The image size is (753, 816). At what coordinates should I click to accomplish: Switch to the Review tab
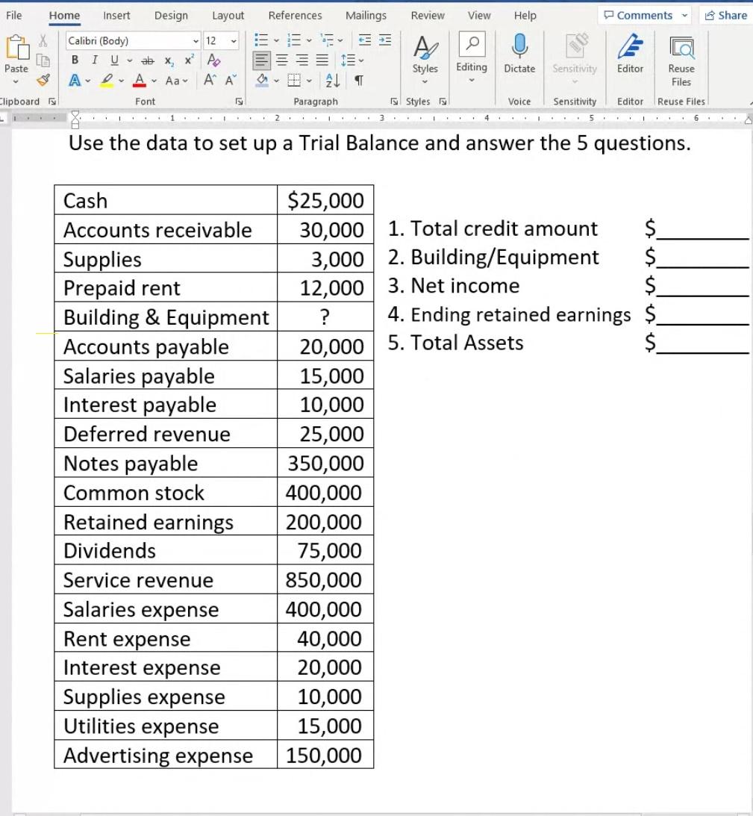(x=426, y=15)
